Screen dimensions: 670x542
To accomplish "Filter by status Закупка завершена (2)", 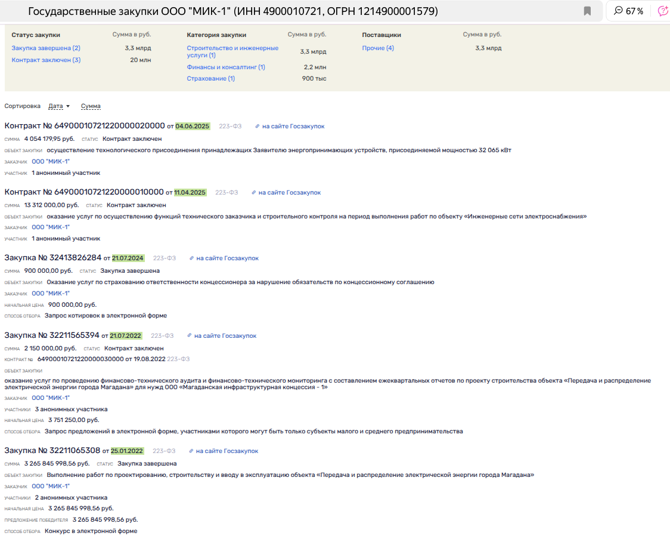I will tap(46, 48).
